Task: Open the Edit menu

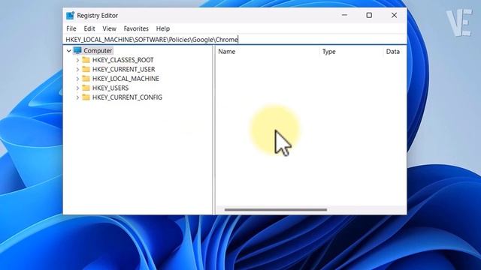Action: pyautogui.click(x=89, y=28)
